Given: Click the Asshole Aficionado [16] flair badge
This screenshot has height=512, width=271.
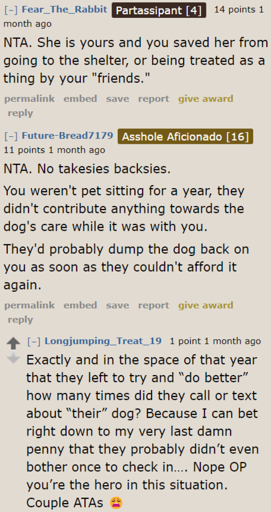Looking at the screenshot, I should click(185, 136).
